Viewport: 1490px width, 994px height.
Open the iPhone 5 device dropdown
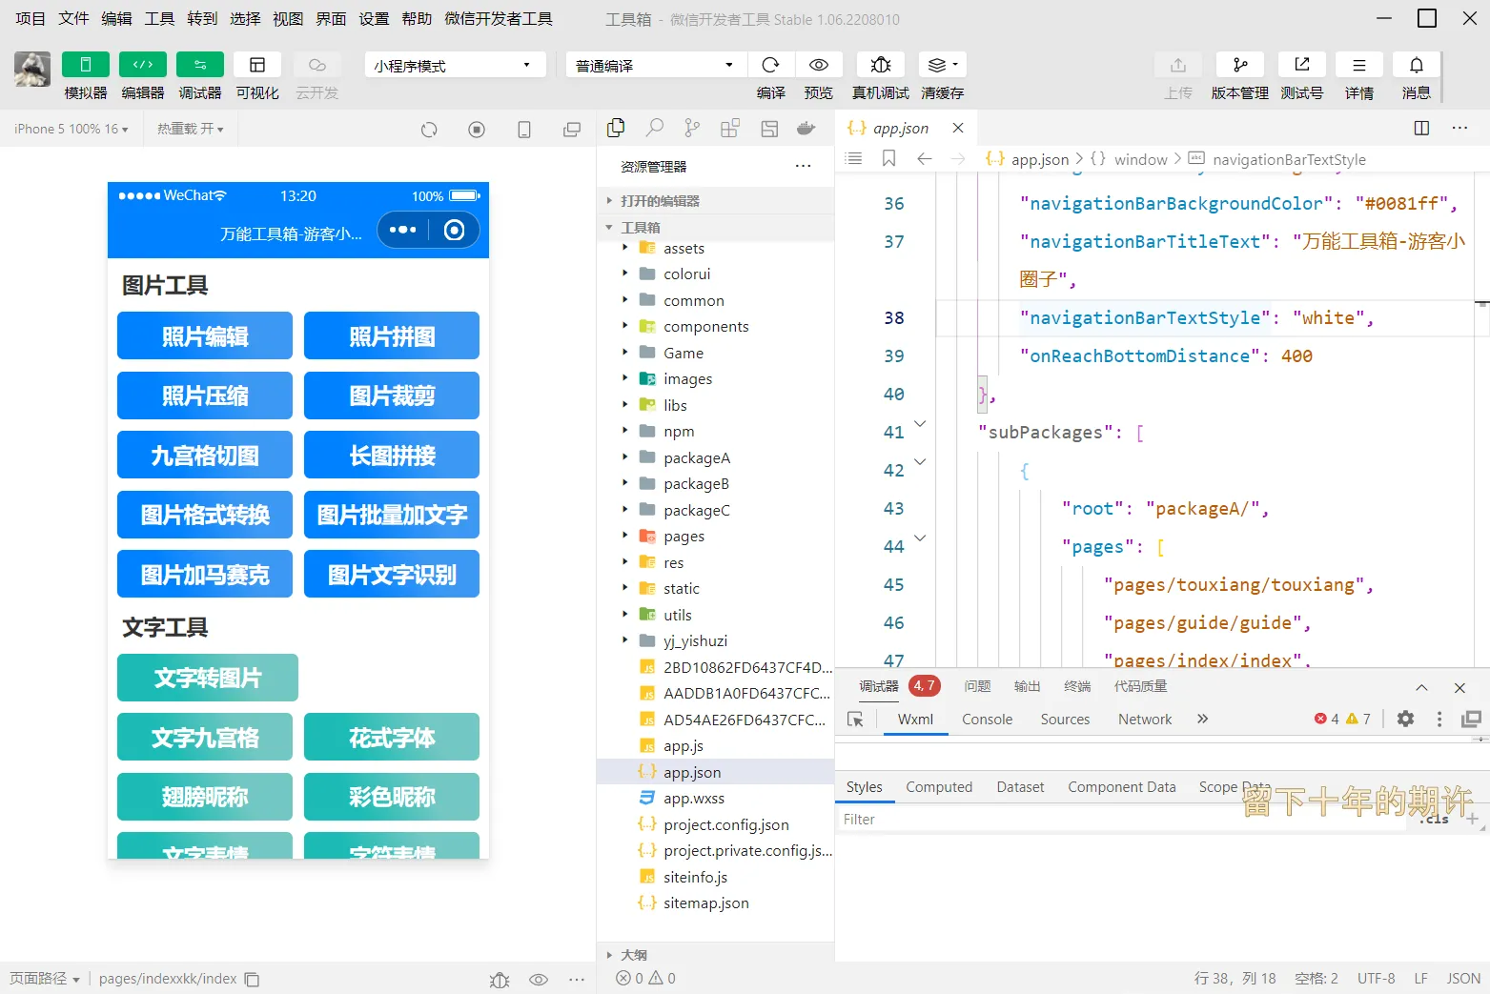[71, 129]
